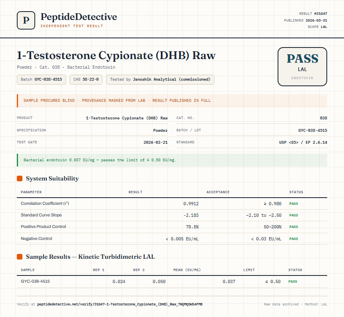
Task: Click the mean value '0.037' in sample row
Action: tap(229, 281)
